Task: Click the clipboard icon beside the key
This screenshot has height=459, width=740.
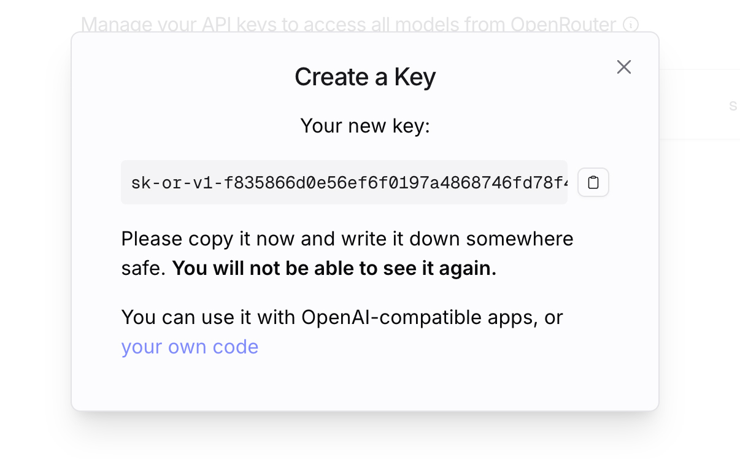Action: point(593,182)
